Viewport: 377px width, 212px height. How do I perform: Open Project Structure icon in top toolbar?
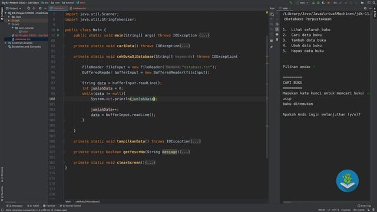point(369,2)
